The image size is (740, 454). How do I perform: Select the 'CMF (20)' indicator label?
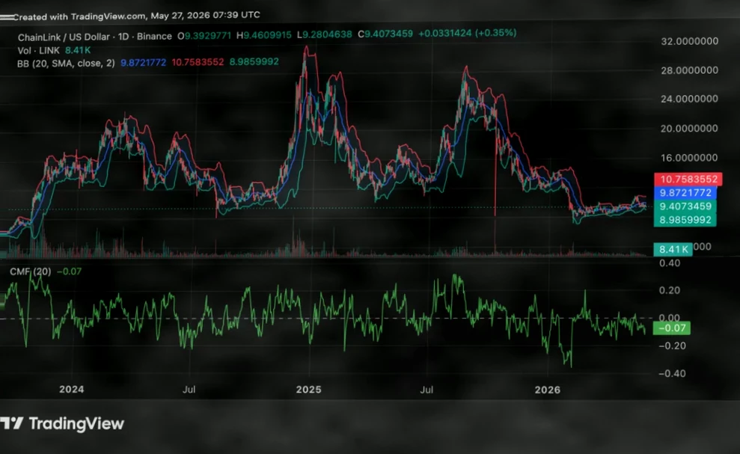click(30, 272)
